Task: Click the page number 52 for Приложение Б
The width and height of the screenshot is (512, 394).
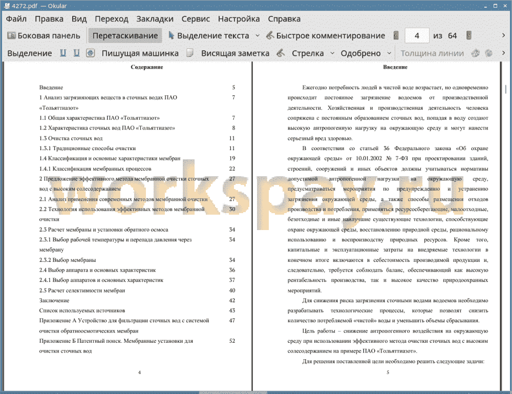Action: [x=232, y=341]
